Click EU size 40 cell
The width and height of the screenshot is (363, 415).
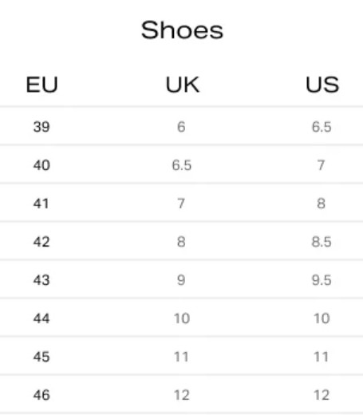tap(41, 165)
